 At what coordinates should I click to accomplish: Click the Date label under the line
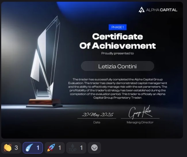click(97, 122)
